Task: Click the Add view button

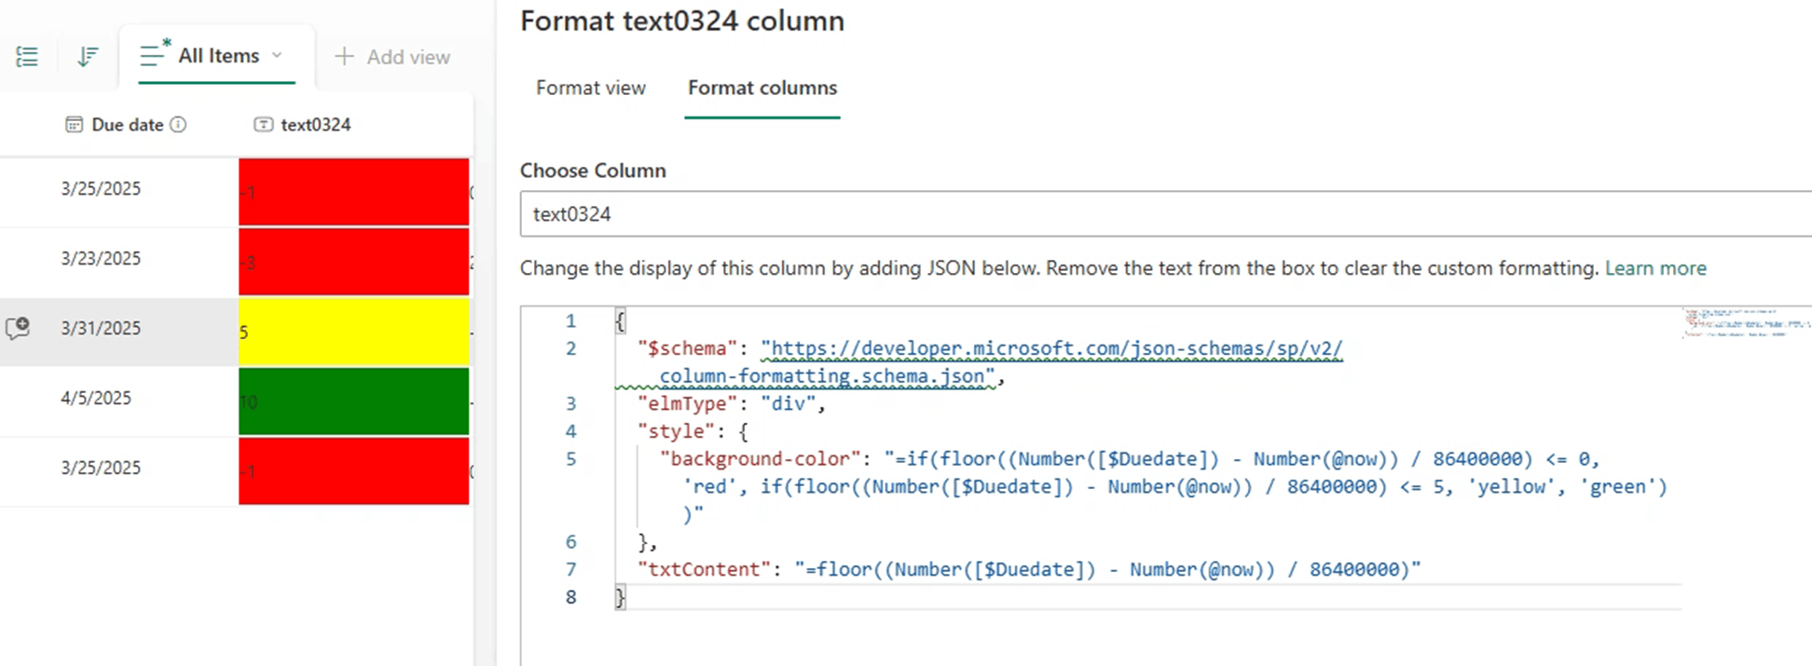Action: [x=392, y=57]
